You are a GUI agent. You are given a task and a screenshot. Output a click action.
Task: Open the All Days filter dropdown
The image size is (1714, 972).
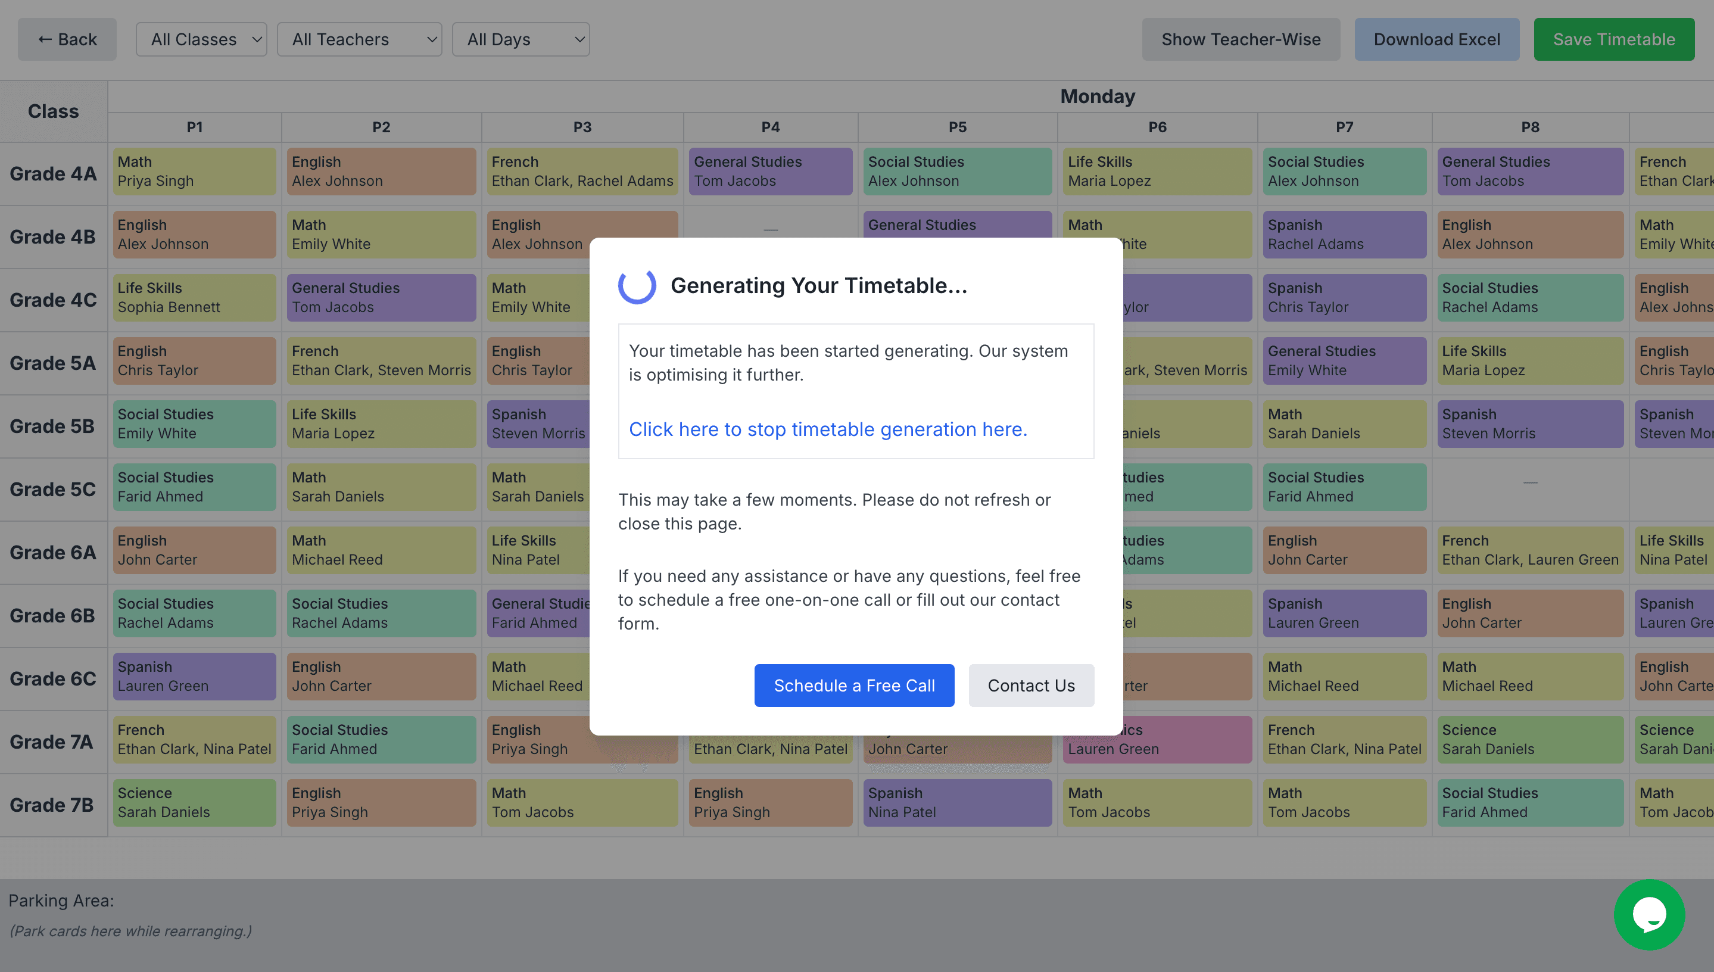point(521,39)
